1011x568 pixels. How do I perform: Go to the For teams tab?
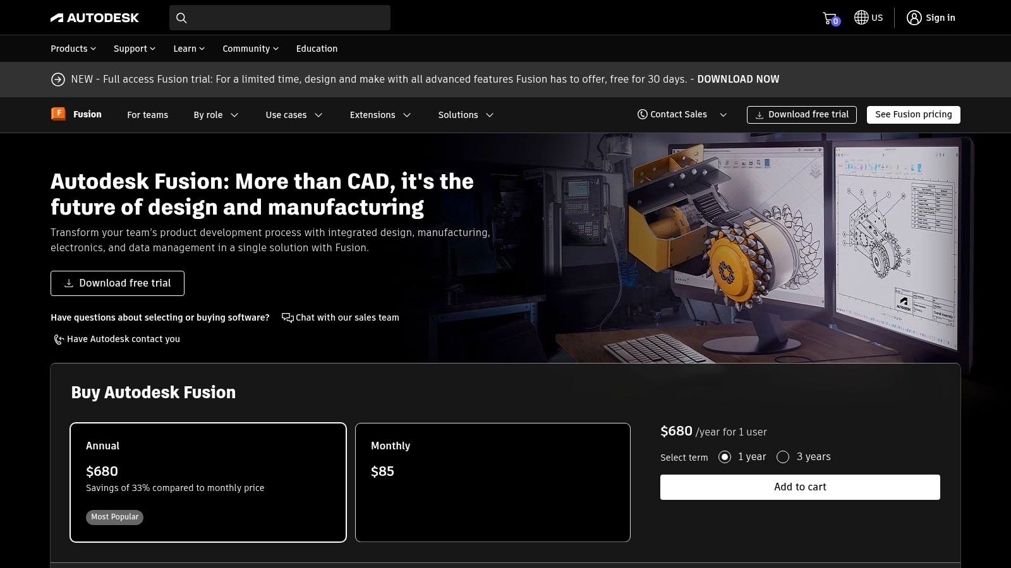click(x=148, y=115)
